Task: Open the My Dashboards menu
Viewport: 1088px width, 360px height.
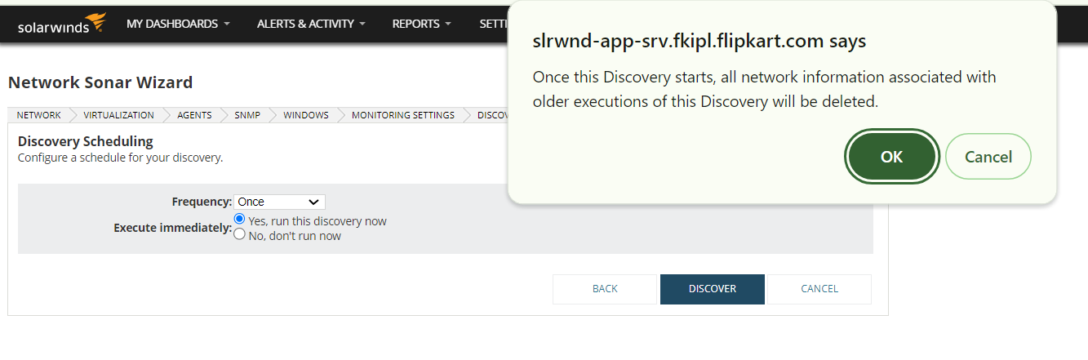Action: pyautogui.click(x=178, y=24)
